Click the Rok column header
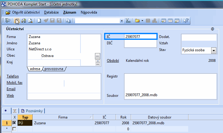 click(123, 117)
